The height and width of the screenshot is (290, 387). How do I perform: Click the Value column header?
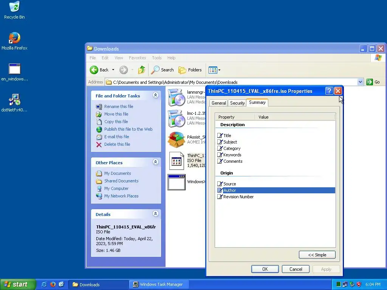pos(295,117)
